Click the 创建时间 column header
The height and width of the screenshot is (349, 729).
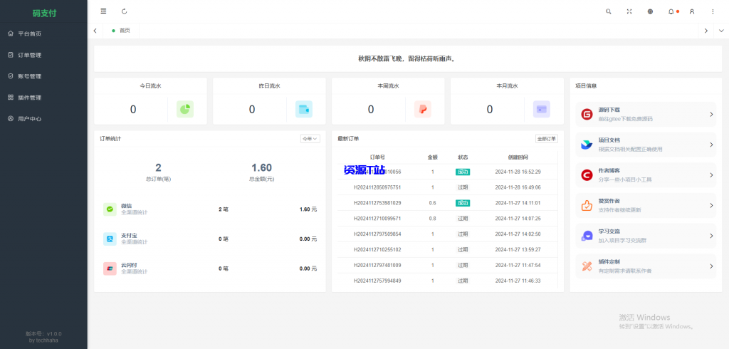coord(518,157)
